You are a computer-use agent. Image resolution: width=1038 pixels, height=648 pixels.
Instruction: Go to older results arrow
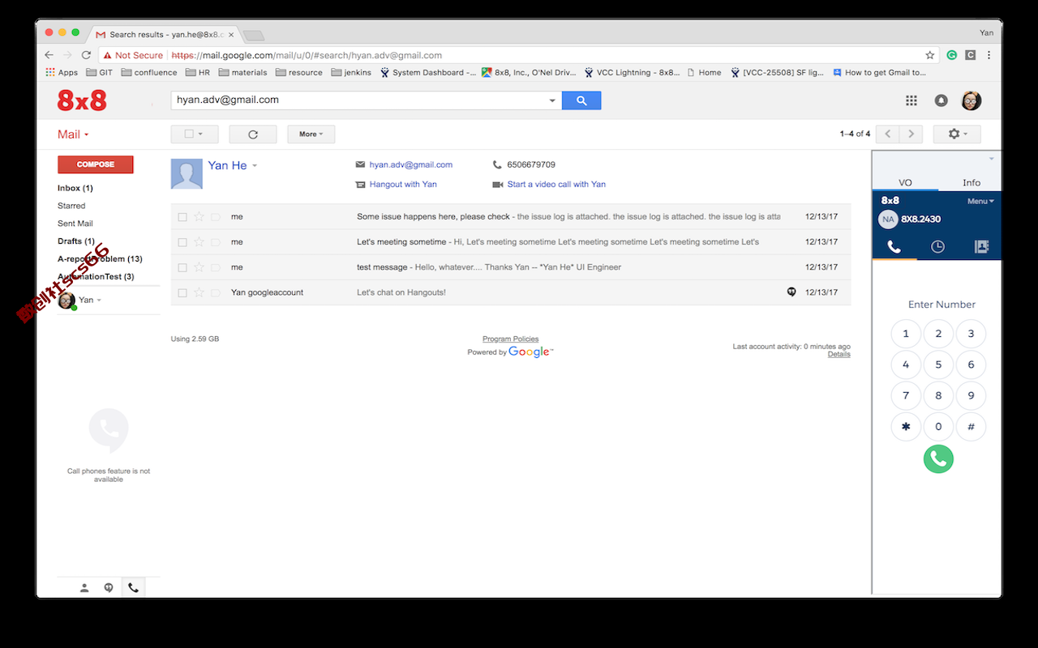[911, 134]
